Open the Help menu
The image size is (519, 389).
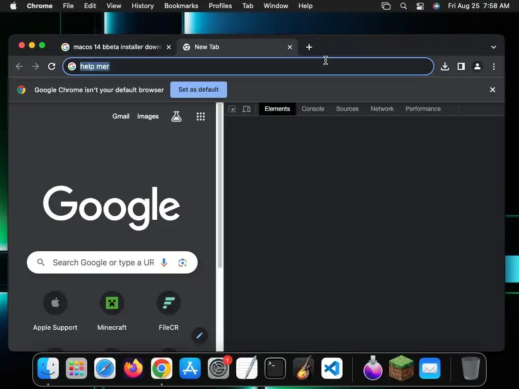click(305, 6)
